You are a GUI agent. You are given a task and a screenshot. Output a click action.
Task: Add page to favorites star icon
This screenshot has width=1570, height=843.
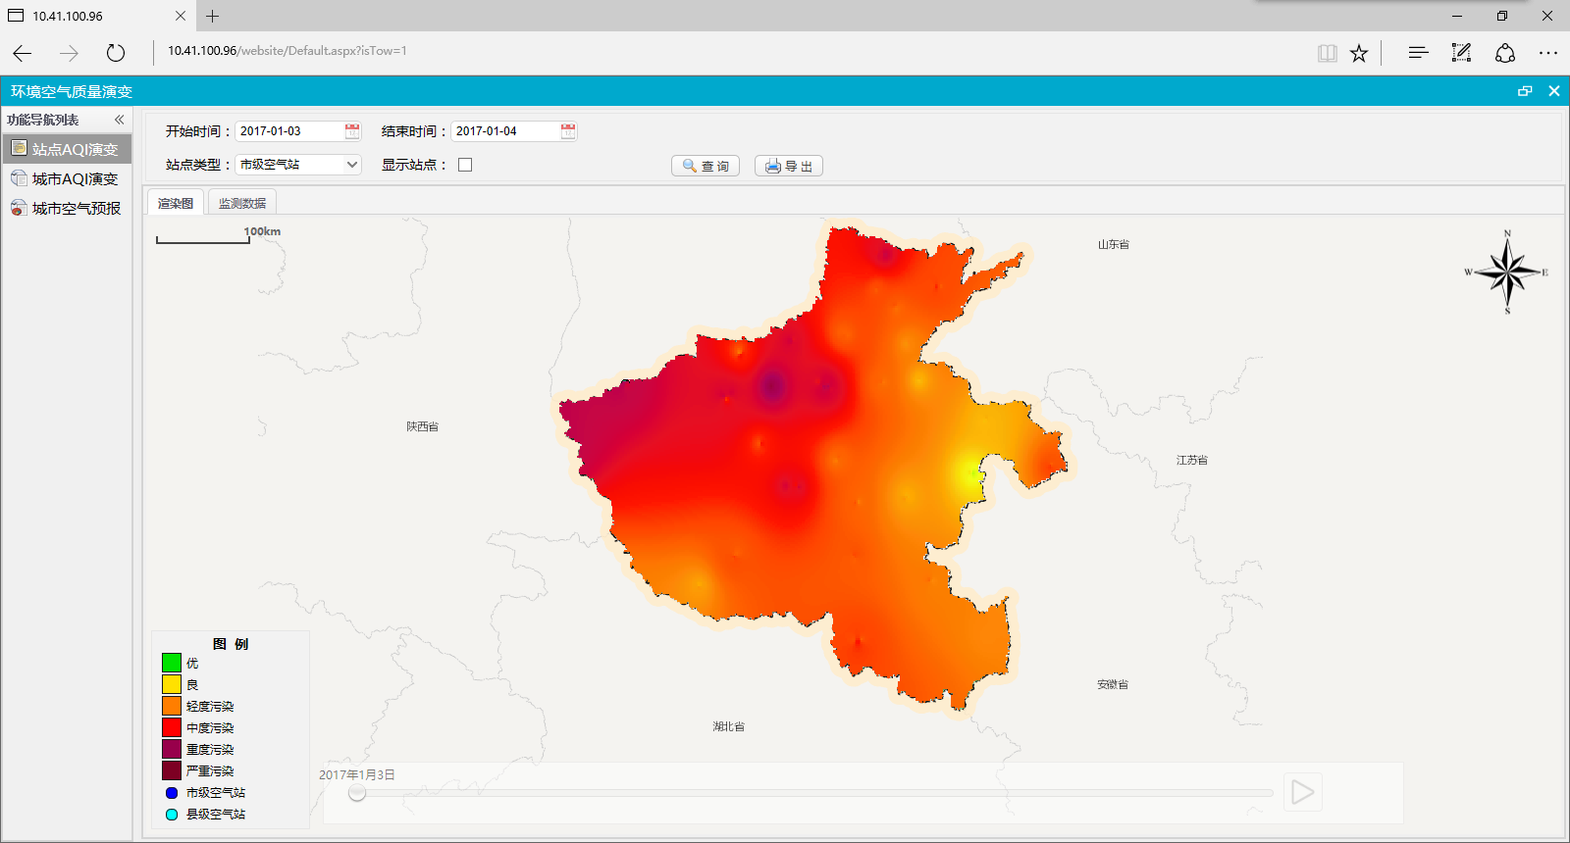point(1359,53)
